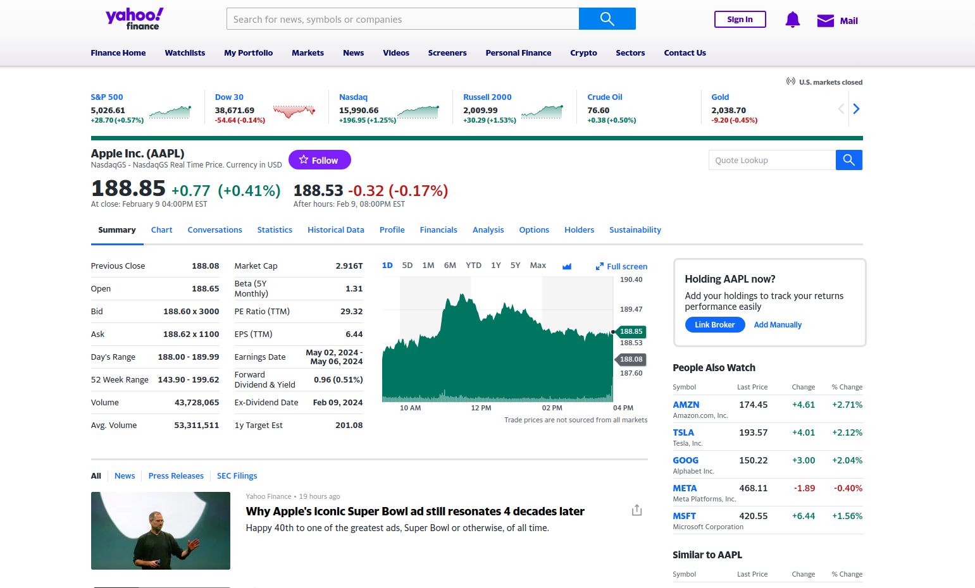Image resolution: width=975 pixels, height=588 pixels.
Task: Open Mail via the envelope icon
Action: pyautogui.click(x=825, y=21)
